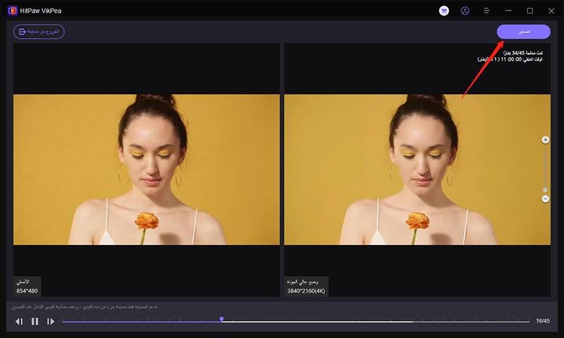Click the Exit Preview button
The image size is (564, 338).
click(x=39, y=32)
